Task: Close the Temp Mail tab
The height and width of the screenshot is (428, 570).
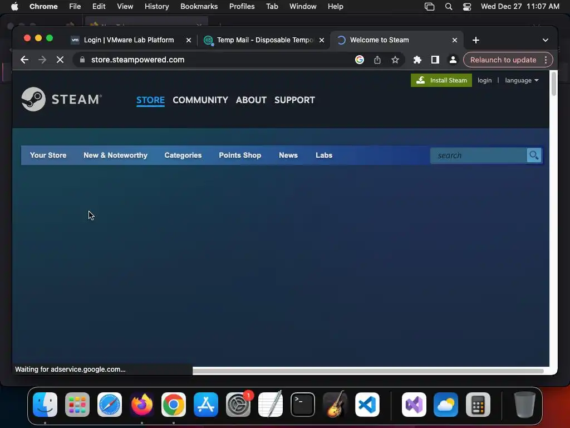Action: pyautogui.click(x=321, y=40)
